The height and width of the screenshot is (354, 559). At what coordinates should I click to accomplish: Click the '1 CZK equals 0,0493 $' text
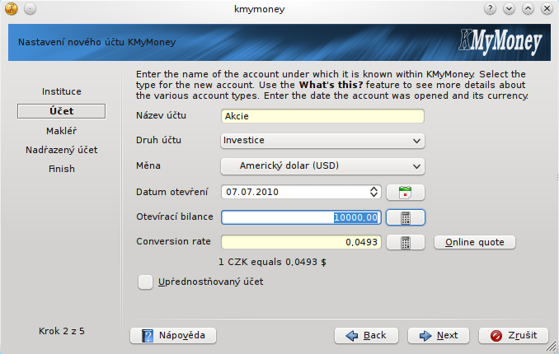coord(272,262)
